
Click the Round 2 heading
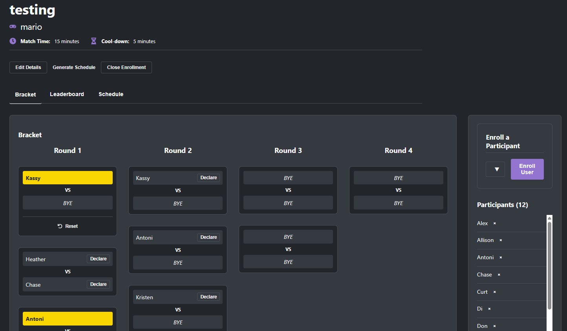click(x=178, y=151)
